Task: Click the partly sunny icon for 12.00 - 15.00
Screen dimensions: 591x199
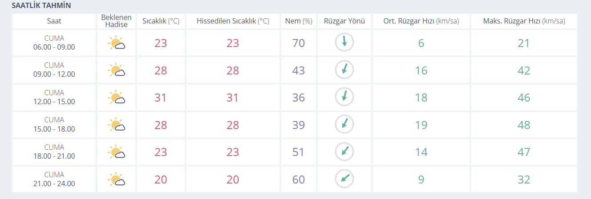Action: coord(116,98)
